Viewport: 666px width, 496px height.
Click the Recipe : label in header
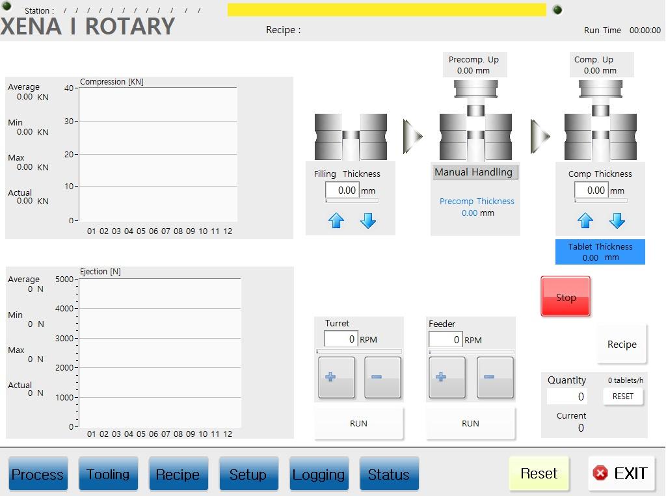pos(284,30)
